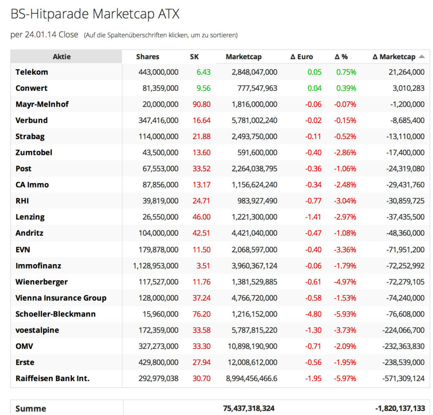Sort by Δ % column header
Screen dimensions: 433x415
tap(341, 57)
